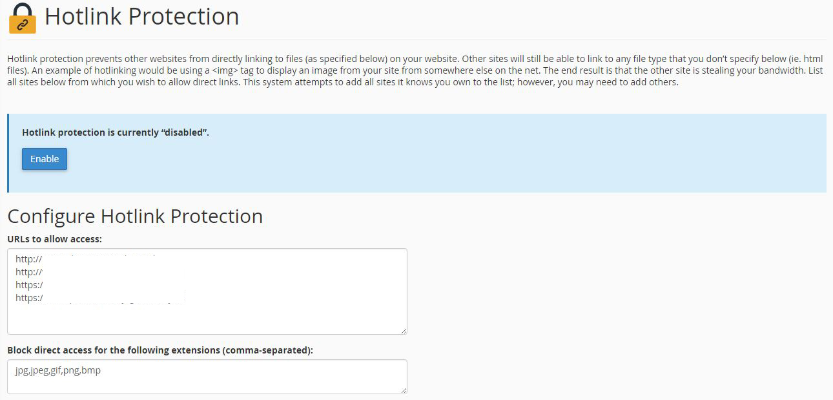833x400 pixels.
Task: Place the cursor on the first http:// entry
Action: (28, 259)
